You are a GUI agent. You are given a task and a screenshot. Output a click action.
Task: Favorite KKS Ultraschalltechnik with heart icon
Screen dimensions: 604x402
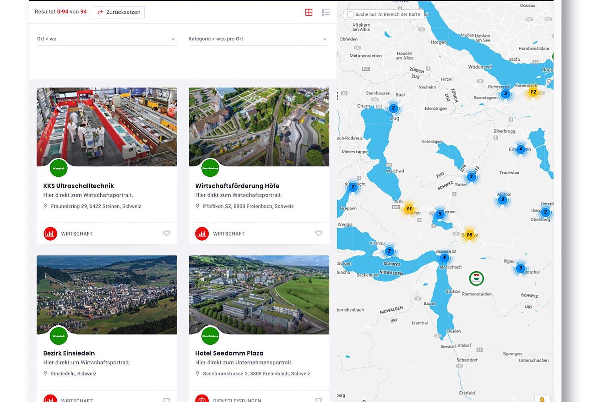pyautogui.click(x=166, y=233)
